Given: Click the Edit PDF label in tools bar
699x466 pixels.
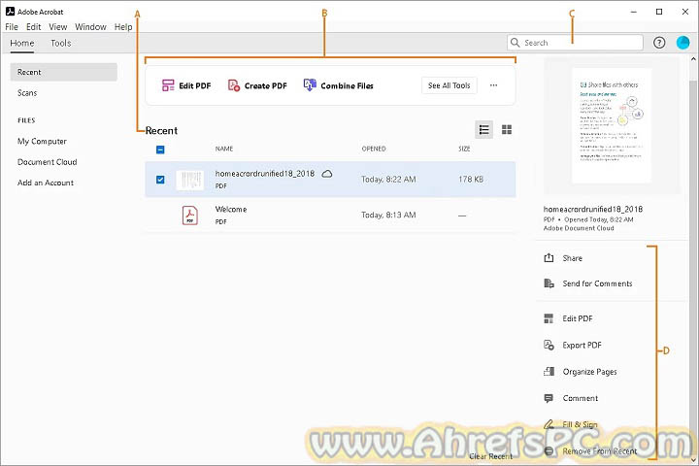Looking at the screenshot, I should [x=195, y=85].
